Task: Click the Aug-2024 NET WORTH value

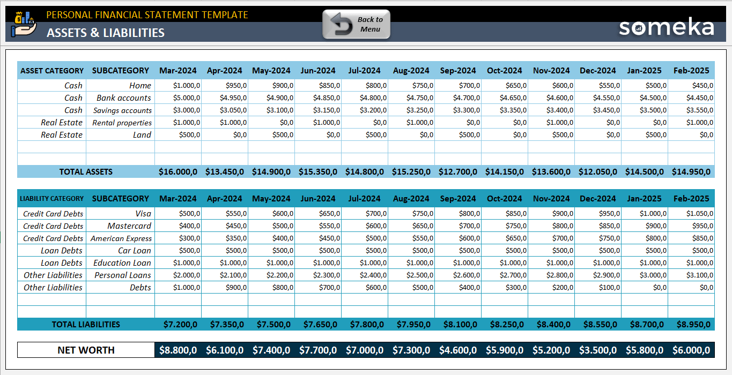Action: 411,350
